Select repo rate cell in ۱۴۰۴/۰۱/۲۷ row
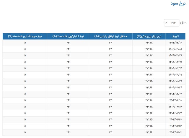189x138 pixels. click(111, 113)
